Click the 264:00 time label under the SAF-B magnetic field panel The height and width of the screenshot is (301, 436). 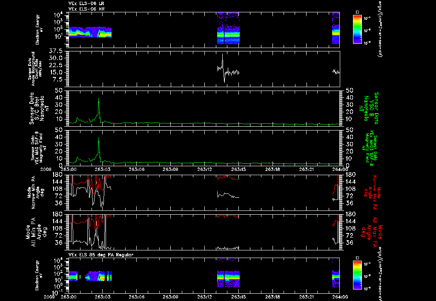coord(340,169)
